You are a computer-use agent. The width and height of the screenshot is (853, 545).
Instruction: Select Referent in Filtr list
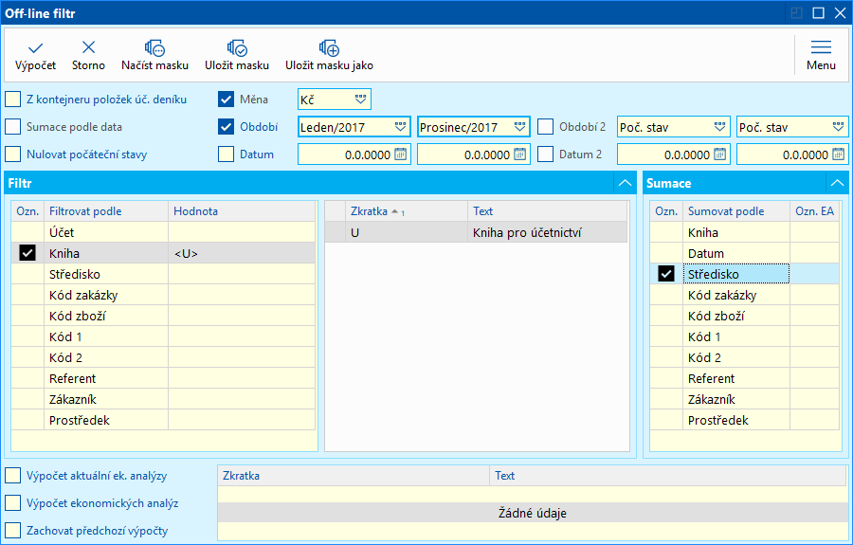163,378
